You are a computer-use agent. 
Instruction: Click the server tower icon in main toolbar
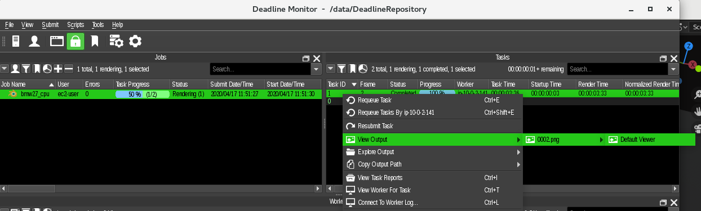(16, 41)
